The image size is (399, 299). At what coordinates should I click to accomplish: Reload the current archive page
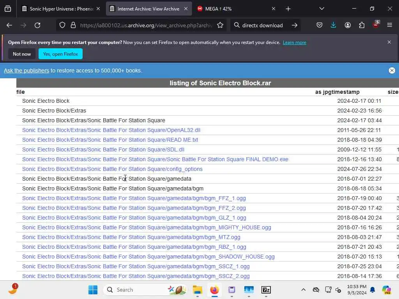point(37,25)
